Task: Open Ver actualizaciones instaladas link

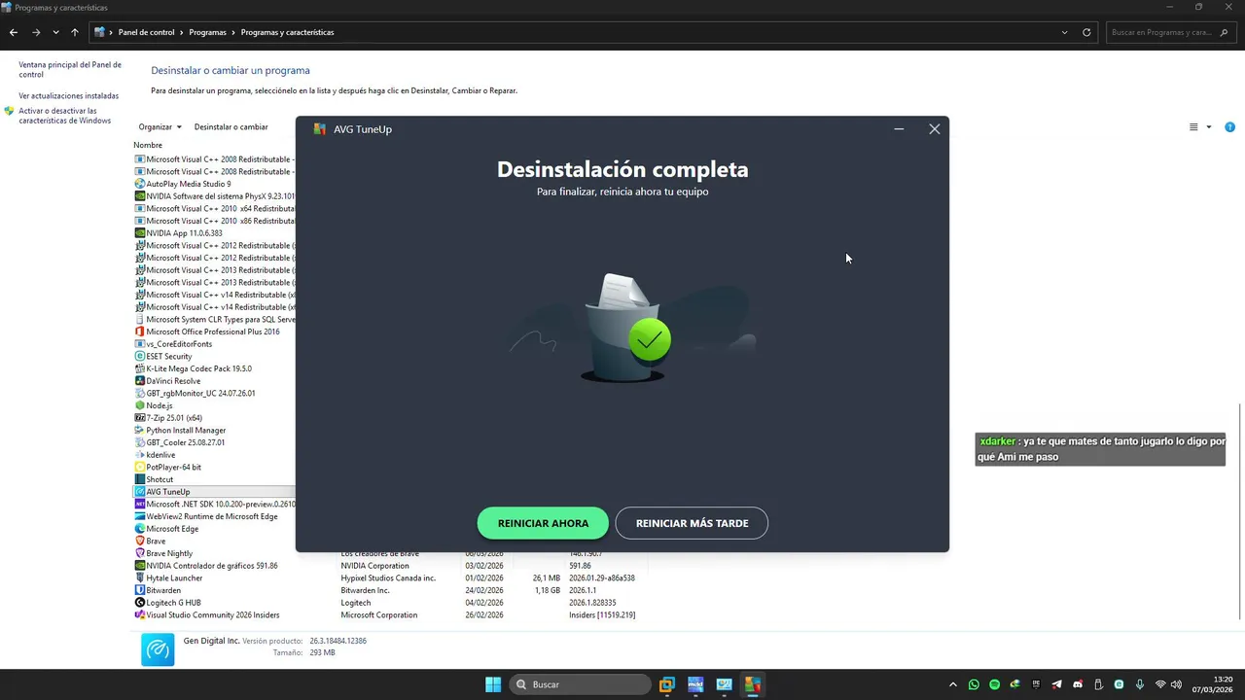Action: (68, 95)
